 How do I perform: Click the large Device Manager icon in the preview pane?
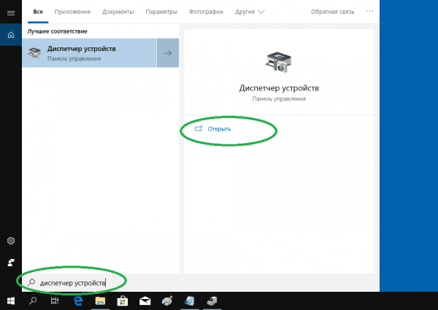tap(278, 62)
